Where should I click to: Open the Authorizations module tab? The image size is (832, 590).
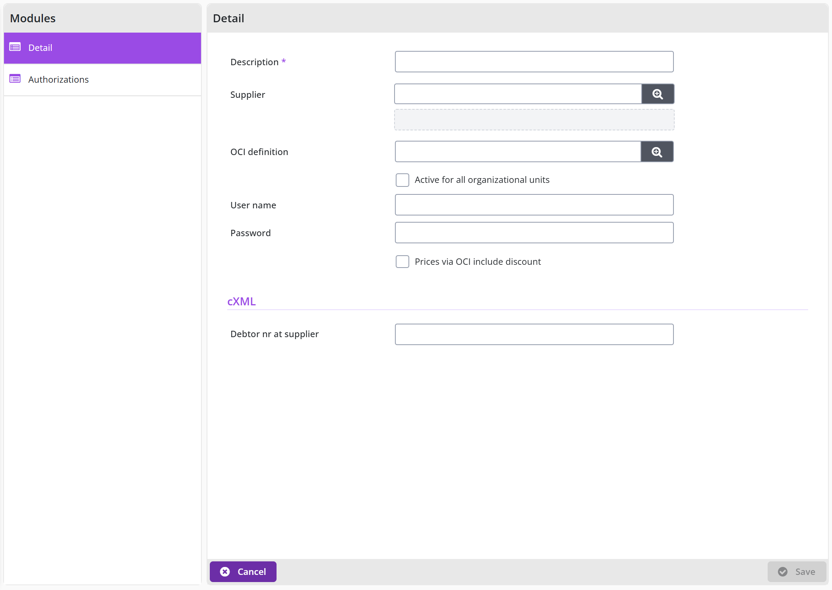(x=103, y=80)
